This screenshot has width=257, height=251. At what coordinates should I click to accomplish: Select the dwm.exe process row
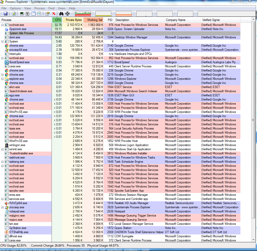(x=120, y=37)
